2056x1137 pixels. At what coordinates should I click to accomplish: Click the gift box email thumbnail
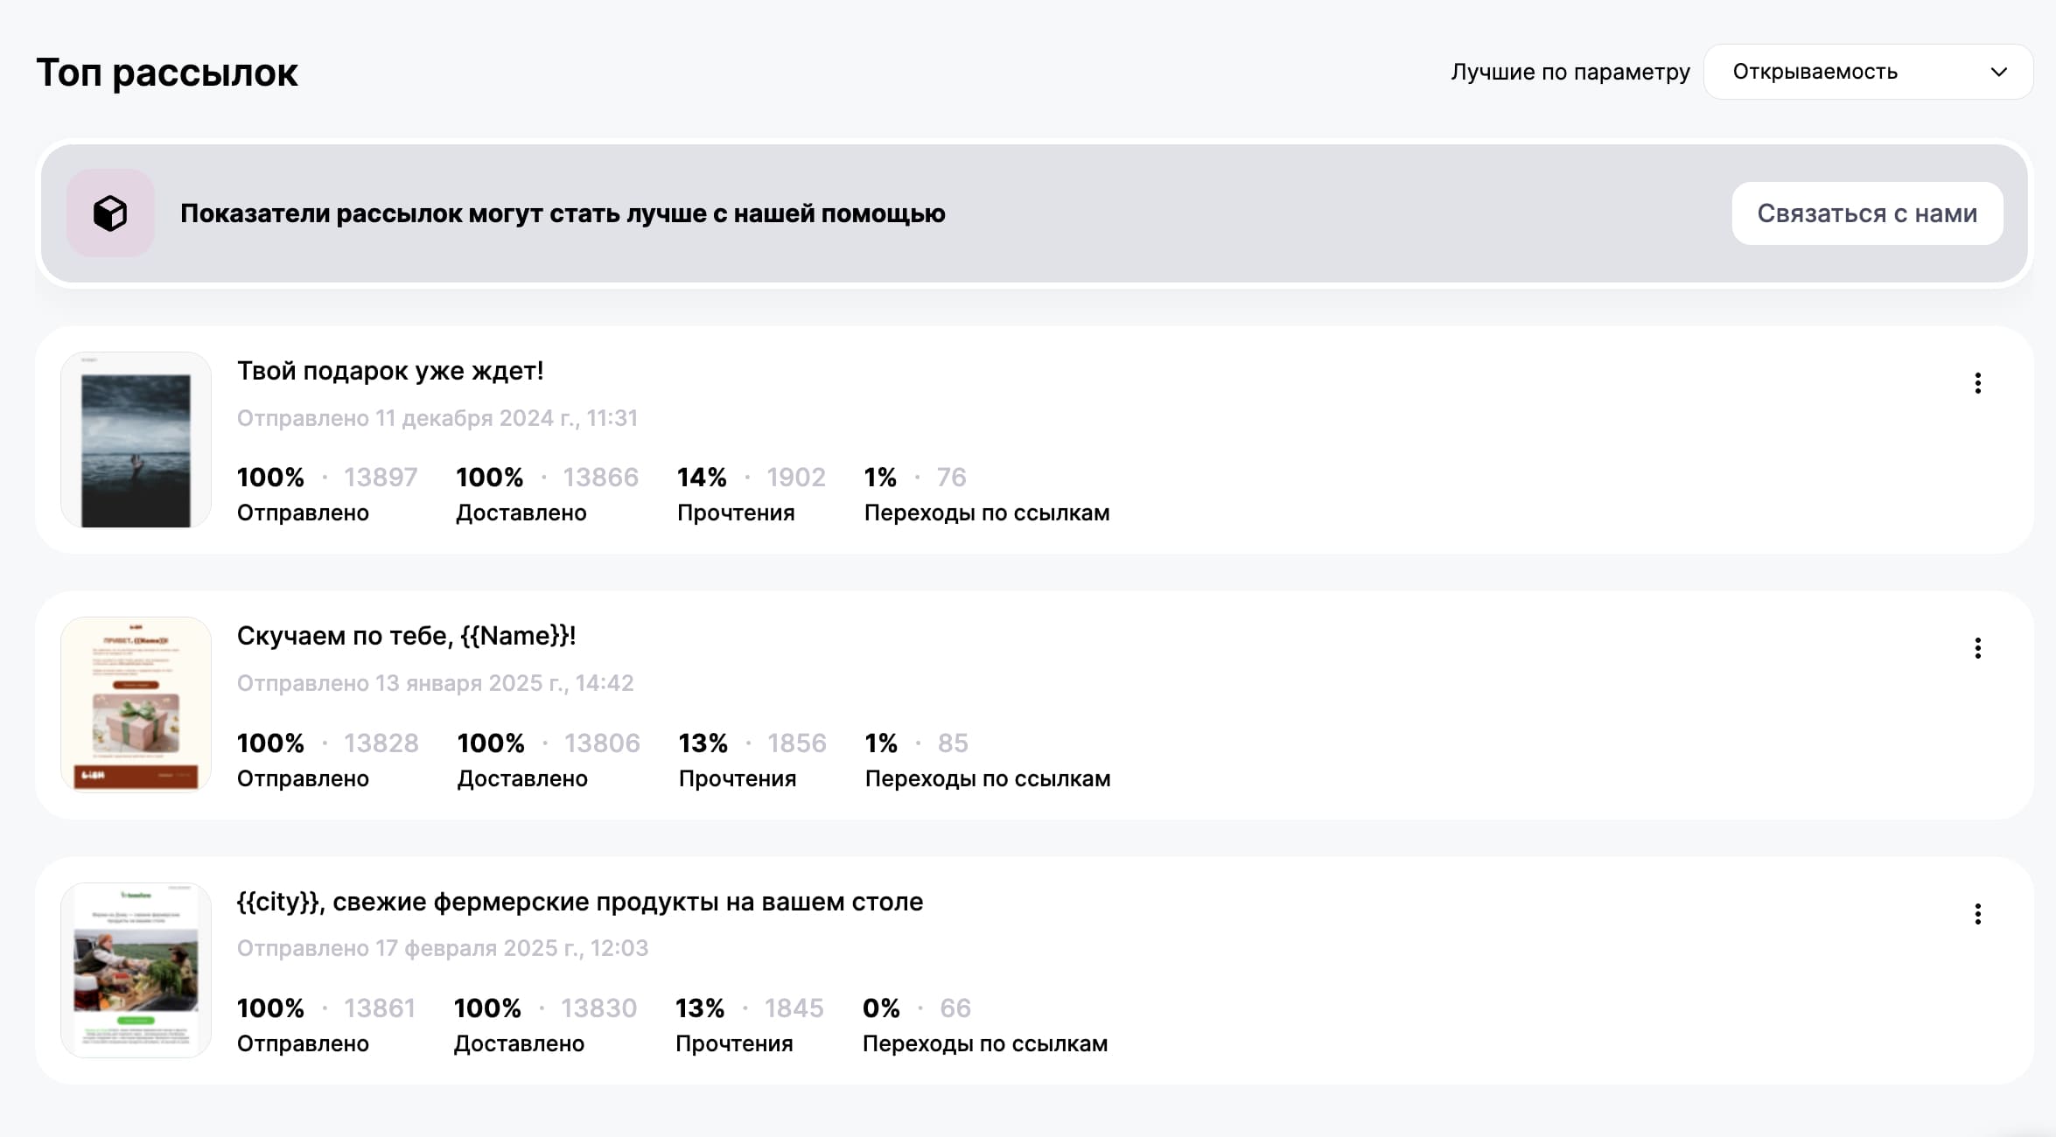pyautogui.click(x=136, y=705)
